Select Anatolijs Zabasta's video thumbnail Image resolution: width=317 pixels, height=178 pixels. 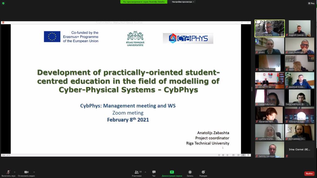(269, 28)
